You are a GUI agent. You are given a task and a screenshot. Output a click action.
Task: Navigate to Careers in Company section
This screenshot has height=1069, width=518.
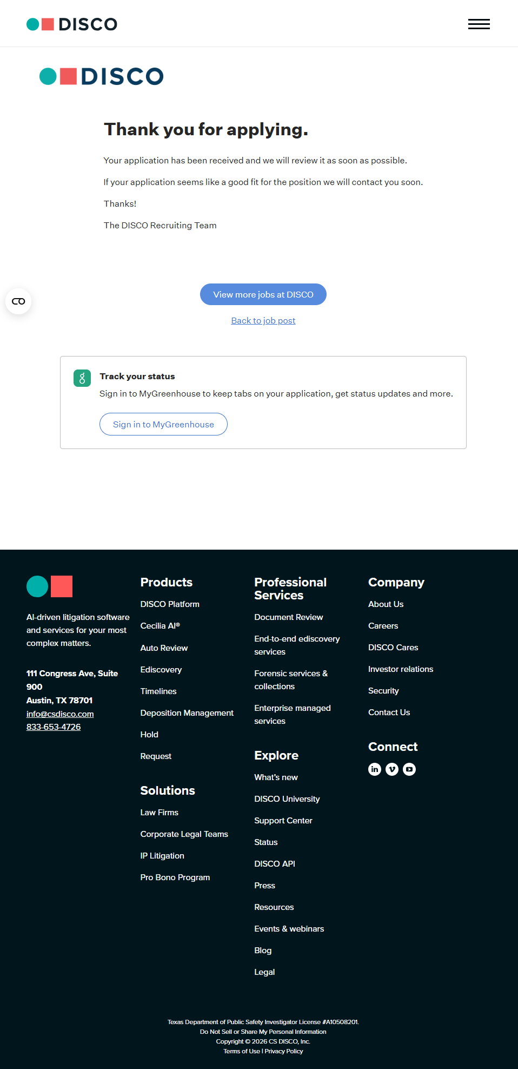coord(383,626)
